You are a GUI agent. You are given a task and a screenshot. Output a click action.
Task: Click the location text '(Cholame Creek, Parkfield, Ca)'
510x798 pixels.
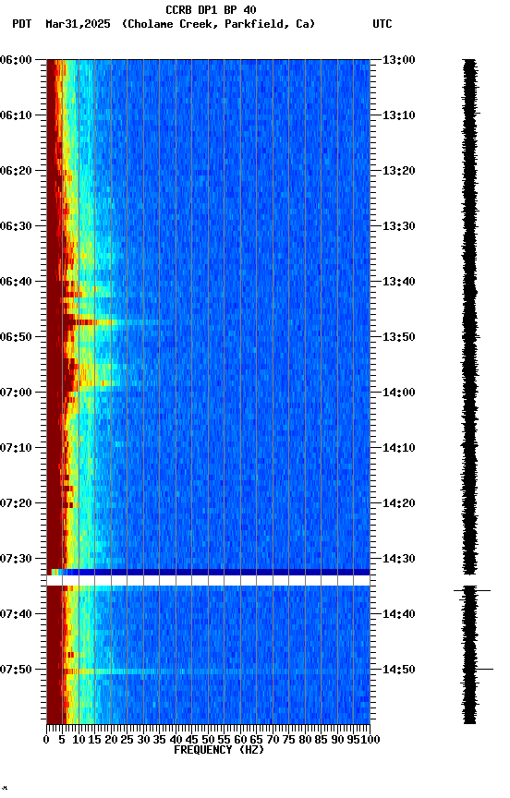(218, 24)
